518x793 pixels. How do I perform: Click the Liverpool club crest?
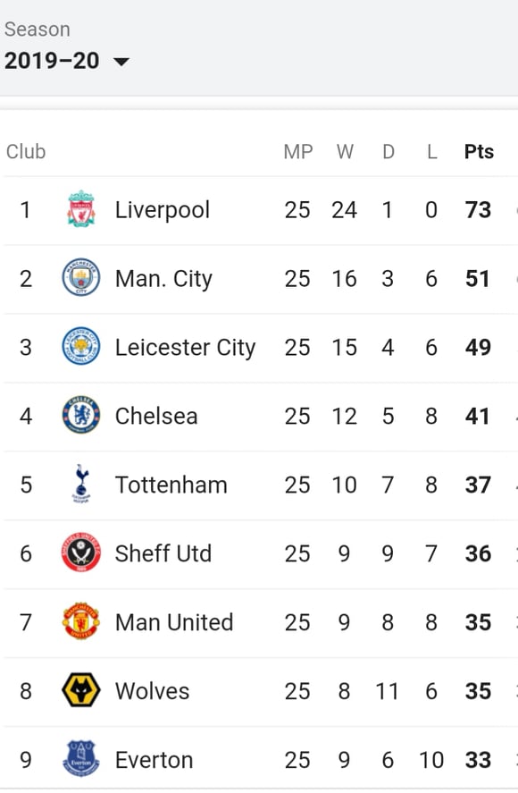81,209
